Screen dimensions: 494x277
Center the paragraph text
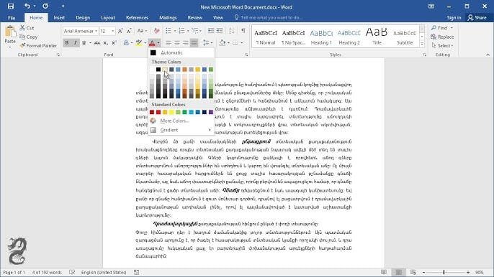point(177,43)
